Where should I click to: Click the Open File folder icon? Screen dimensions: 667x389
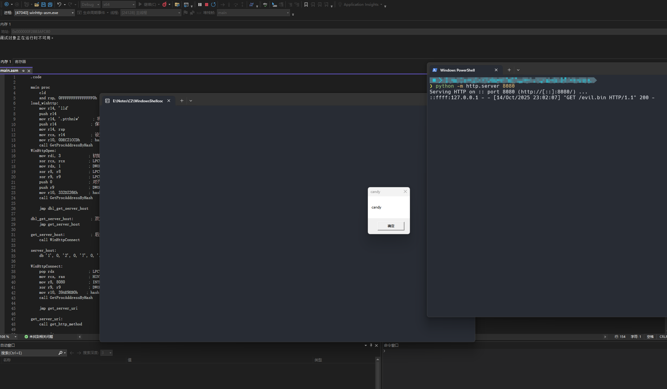37,5
